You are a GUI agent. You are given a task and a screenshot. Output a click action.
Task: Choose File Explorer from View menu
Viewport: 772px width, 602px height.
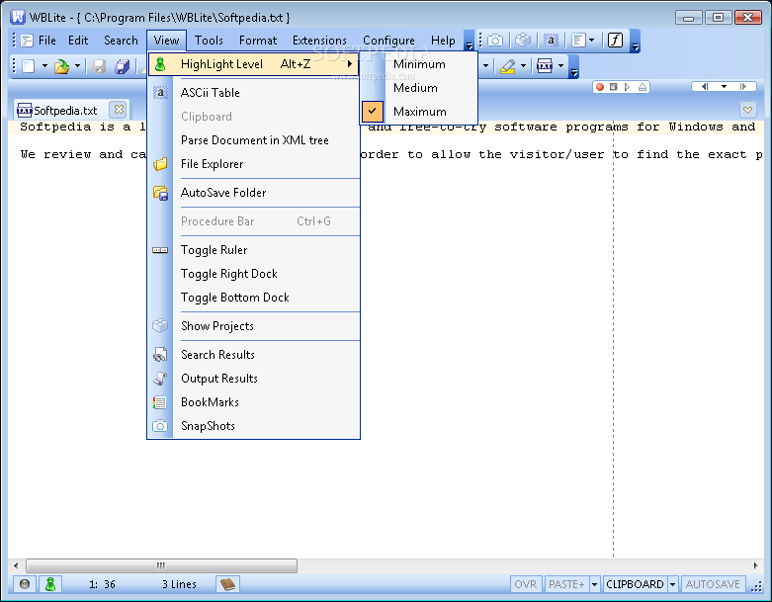254,164
